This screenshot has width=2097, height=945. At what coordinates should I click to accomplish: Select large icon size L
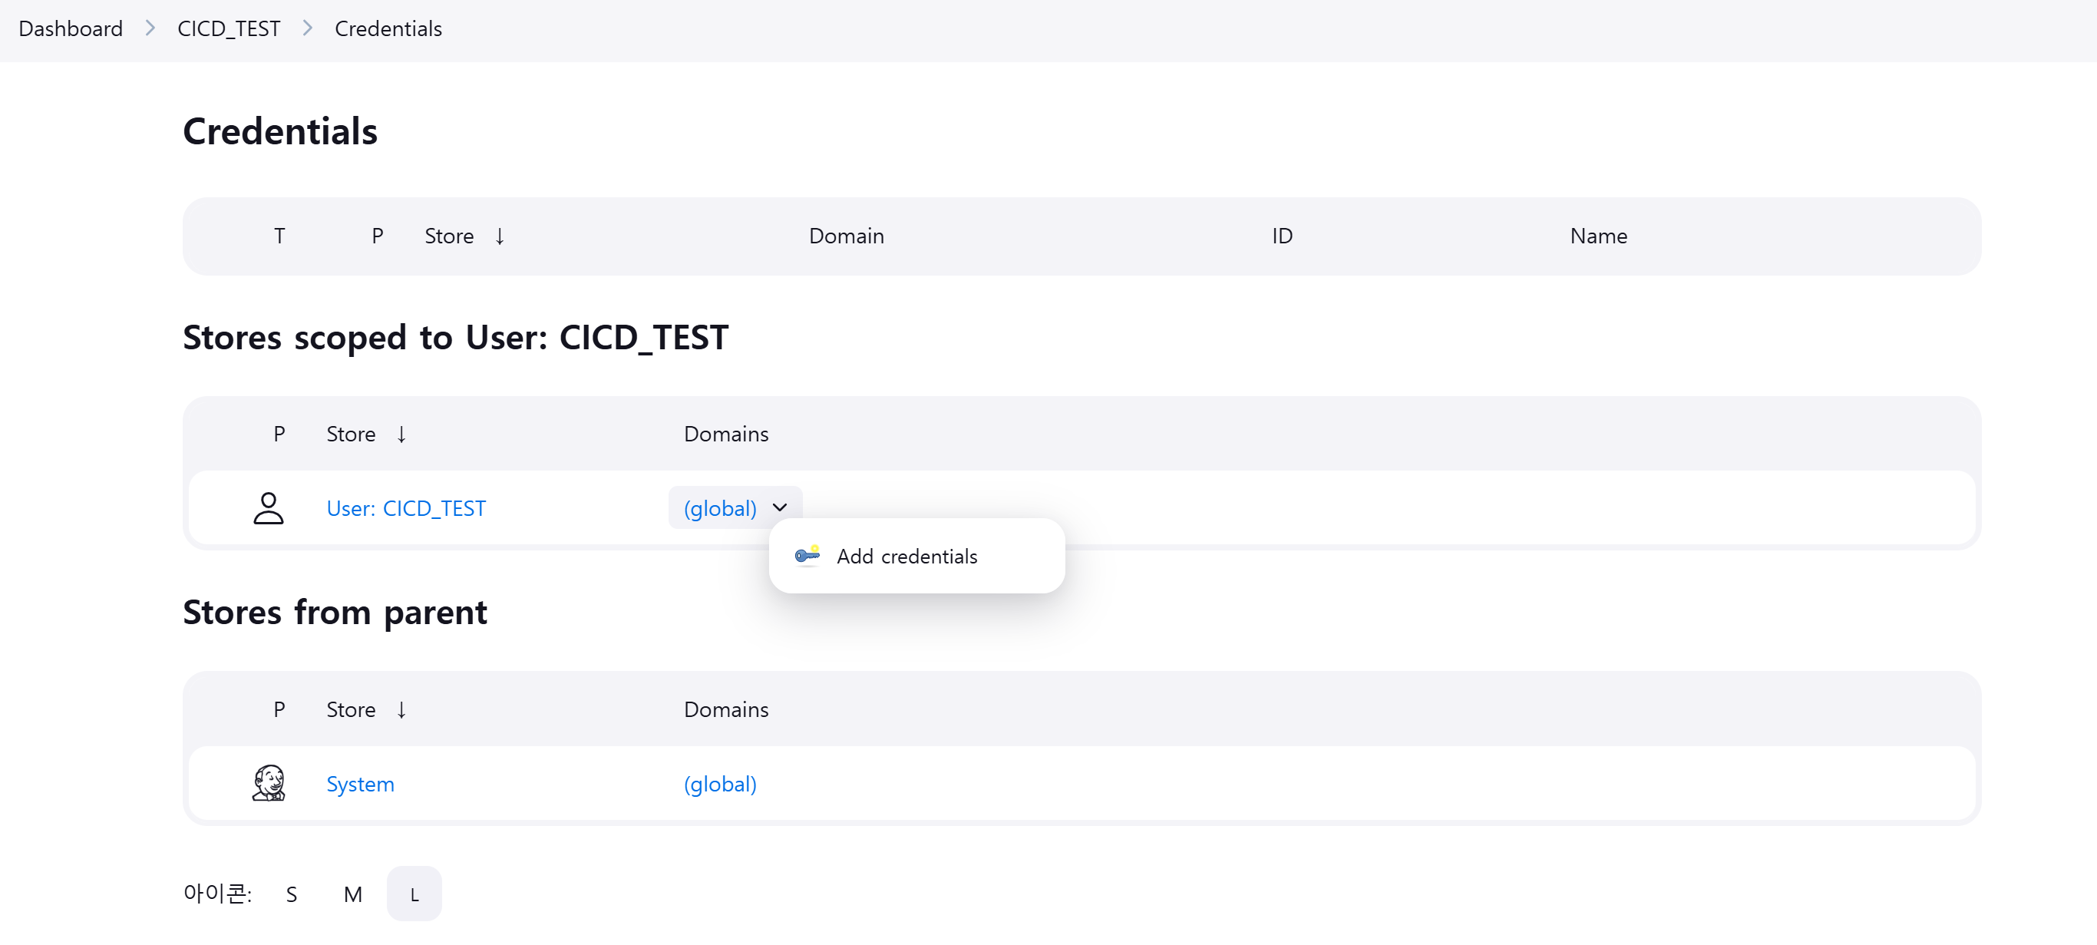[414, 894]
